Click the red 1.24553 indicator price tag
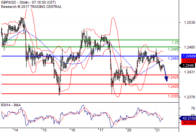The image size is (196, 132). pos(188,61)
